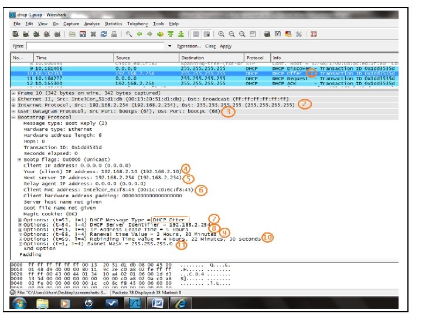Open the Capture menu
422x317 pixels.
[72, 23]
